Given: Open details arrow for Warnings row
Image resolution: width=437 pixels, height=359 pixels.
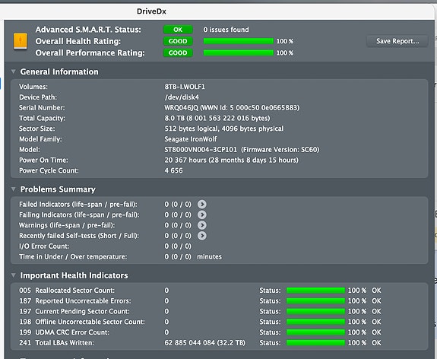Looking at the screenshot, I should (202, 225).
